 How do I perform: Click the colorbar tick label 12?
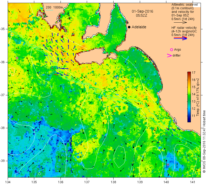pos(194,109)
